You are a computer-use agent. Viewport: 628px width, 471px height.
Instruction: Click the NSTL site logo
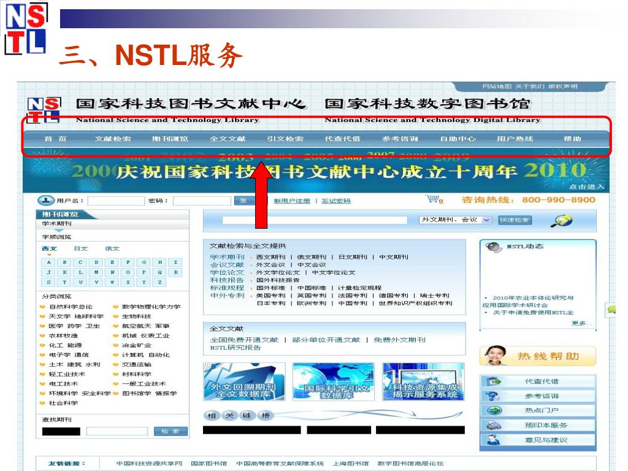44,110
